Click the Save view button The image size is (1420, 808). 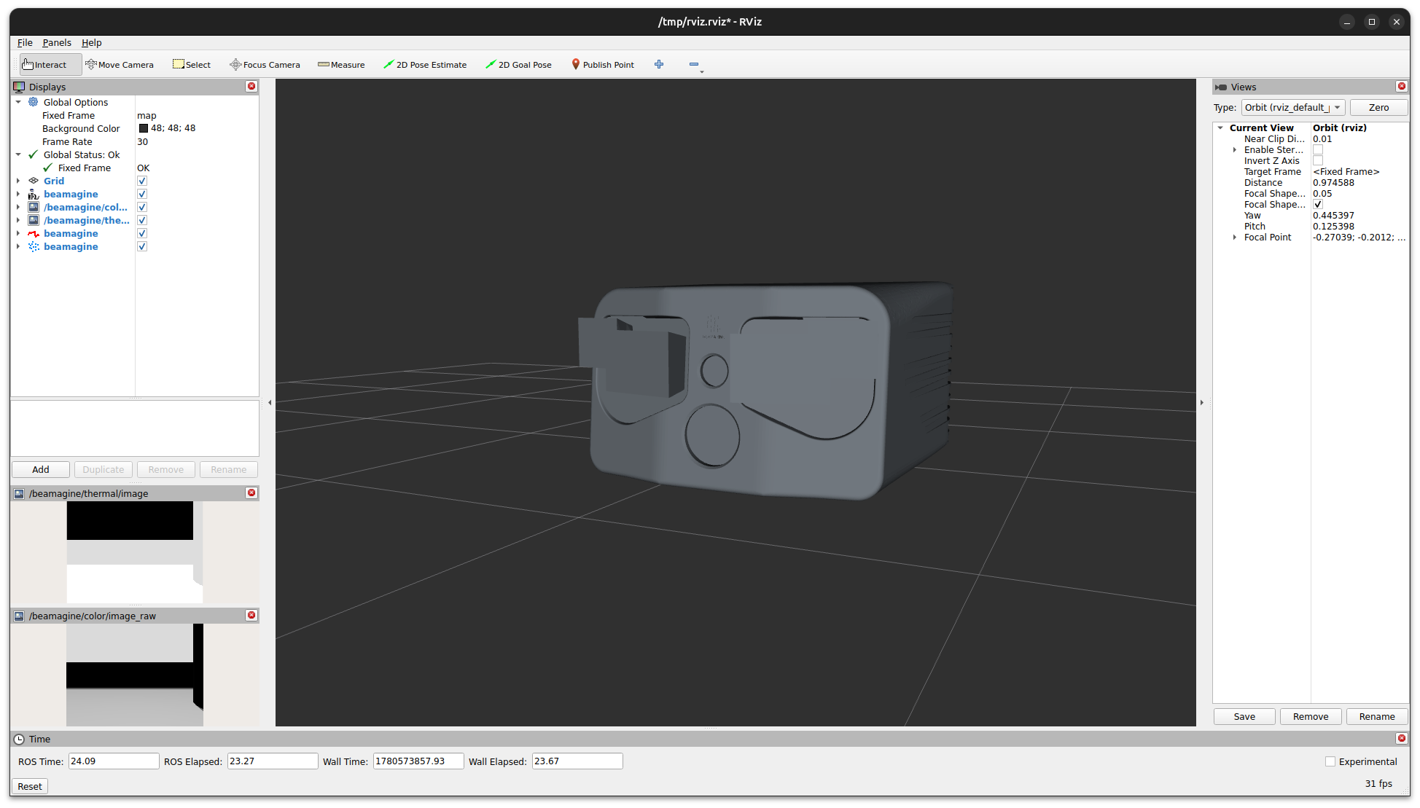[1244, 716]
